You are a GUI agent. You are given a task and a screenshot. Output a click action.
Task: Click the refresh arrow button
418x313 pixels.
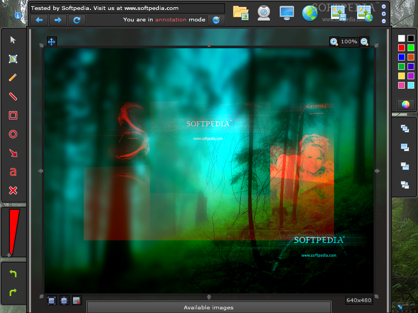pos(77,20)
